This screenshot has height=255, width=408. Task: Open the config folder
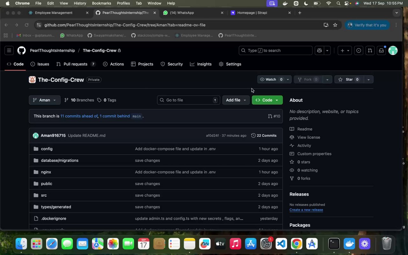pos(47,149)
